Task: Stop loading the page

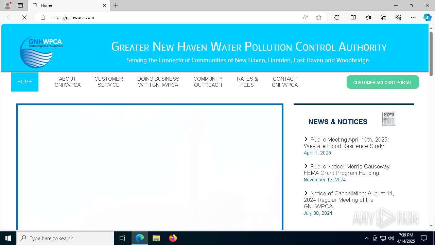Action: tap(24, 17)
